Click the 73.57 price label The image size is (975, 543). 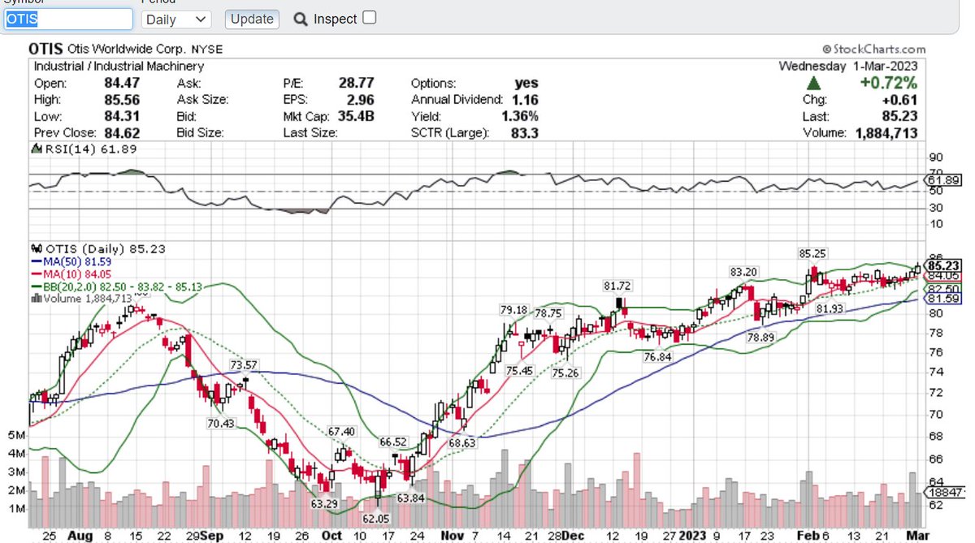[244, 365]
